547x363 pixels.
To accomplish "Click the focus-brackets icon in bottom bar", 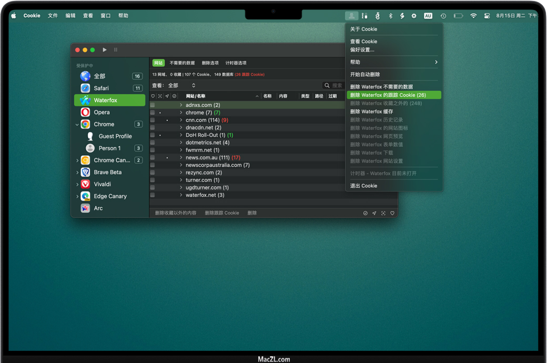I will (x=383, y=213).
